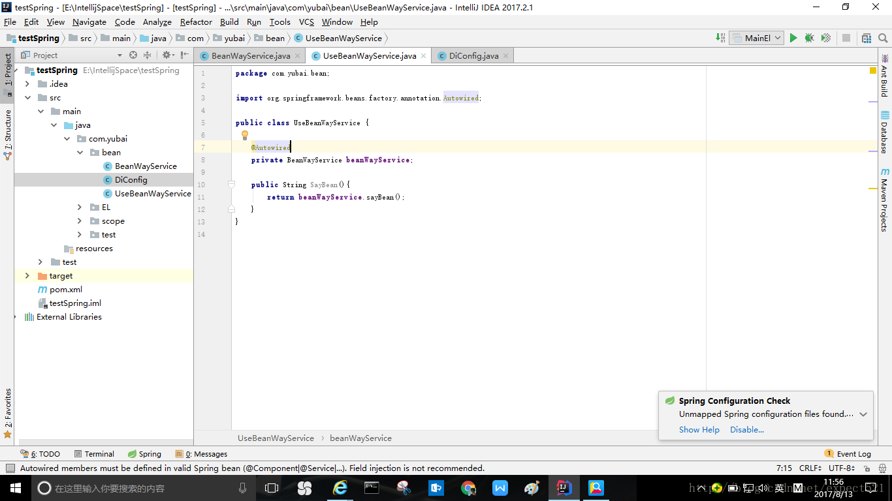Collapse the src folder

point(27,97)
